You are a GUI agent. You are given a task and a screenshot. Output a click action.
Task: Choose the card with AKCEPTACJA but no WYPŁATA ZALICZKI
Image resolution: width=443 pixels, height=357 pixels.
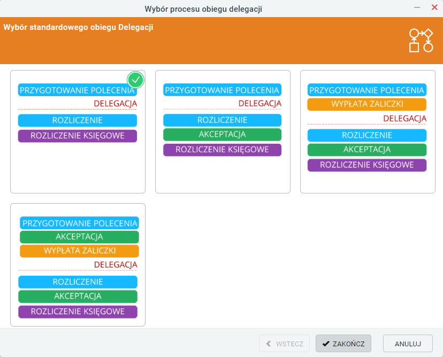point(223,132)
